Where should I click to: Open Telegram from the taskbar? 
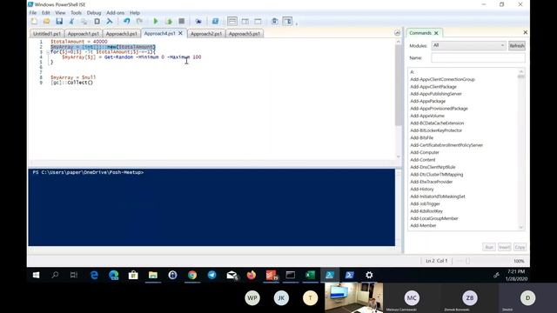212,275
